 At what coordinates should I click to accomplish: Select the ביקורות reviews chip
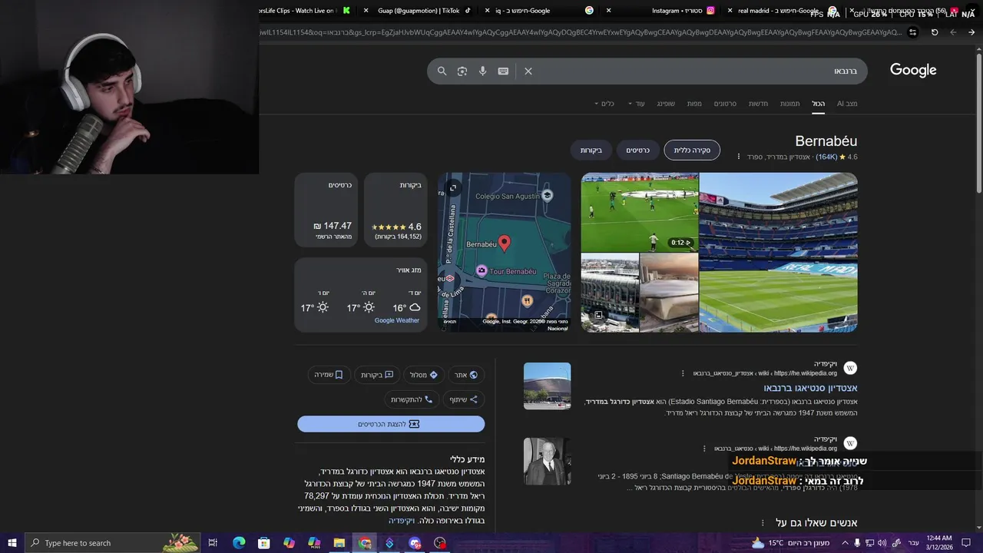[x=591, y=151]
